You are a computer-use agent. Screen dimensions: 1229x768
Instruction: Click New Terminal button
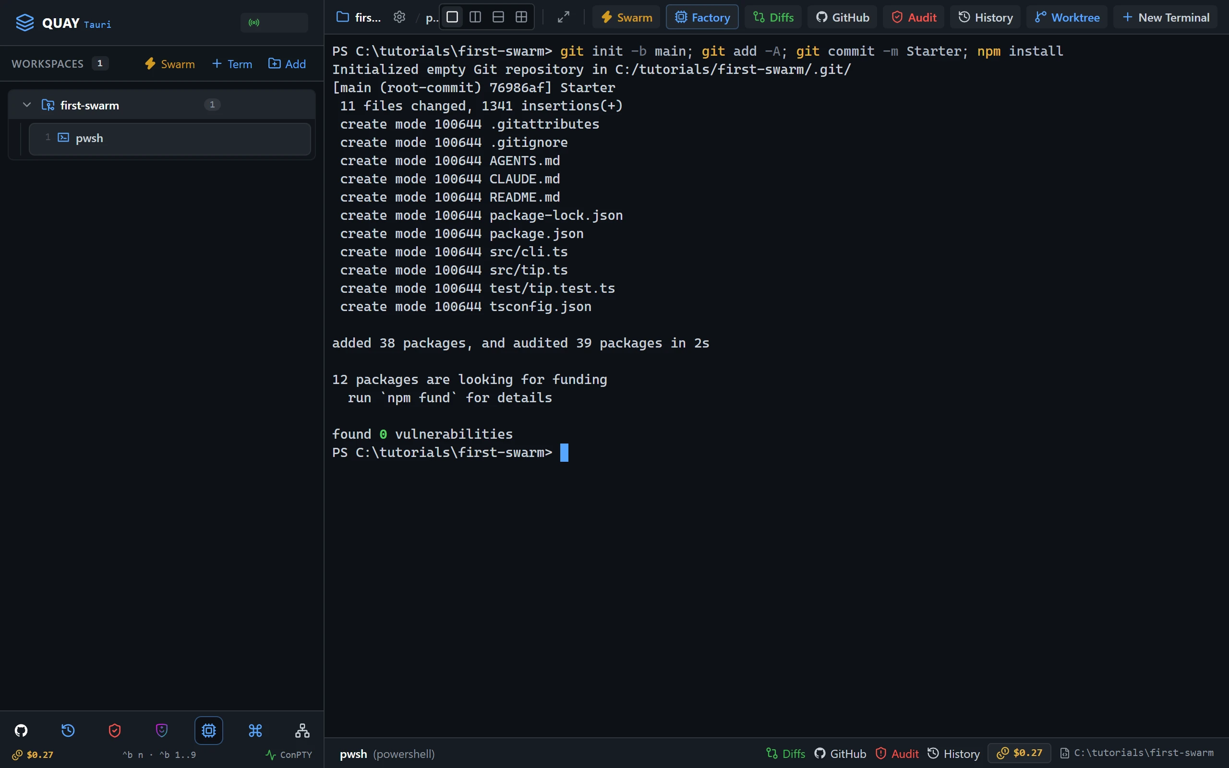[x=1166, y=17]
